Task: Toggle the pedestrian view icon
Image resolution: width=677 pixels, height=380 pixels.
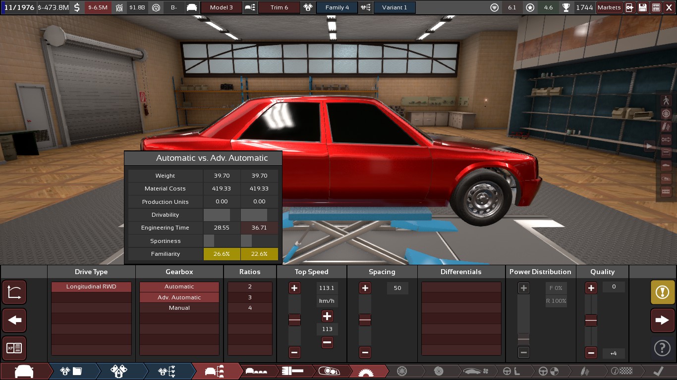Action: (666, 100)
